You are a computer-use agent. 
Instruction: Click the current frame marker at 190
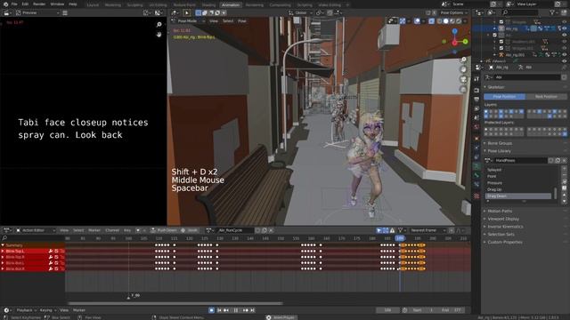pos(400,238)
